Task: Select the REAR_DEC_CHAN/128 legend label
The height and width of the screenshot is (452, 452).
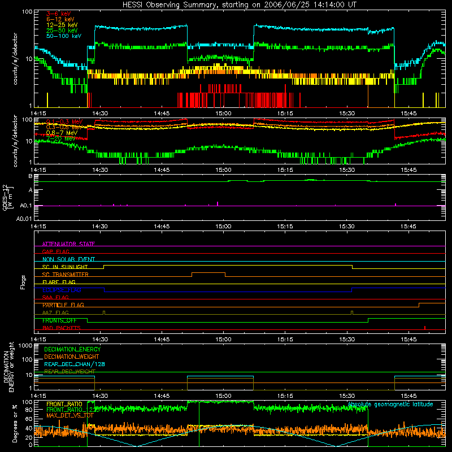Action: pyautogui.click(x=75, y=364)
